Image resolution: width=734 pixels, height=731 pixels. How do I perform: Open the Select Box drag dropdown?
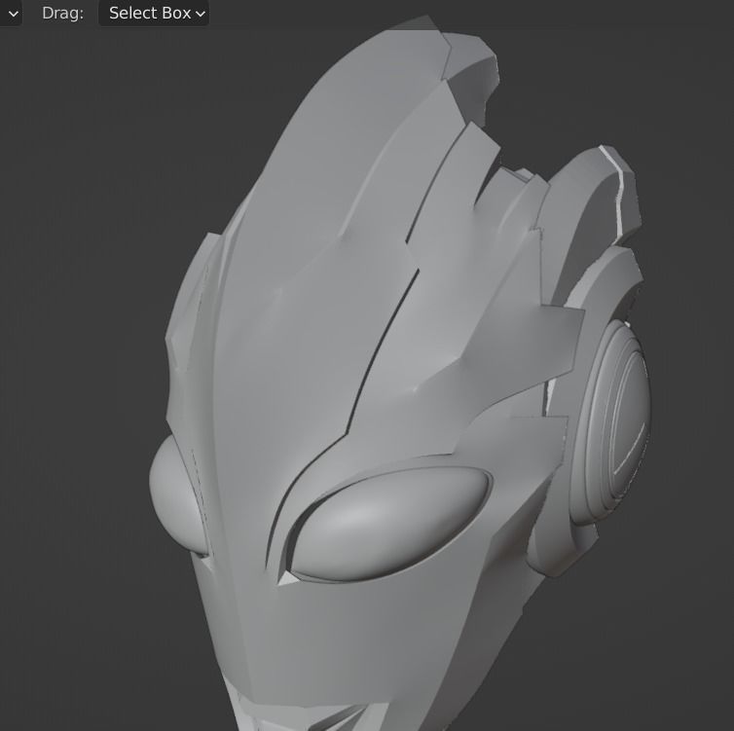154,13
